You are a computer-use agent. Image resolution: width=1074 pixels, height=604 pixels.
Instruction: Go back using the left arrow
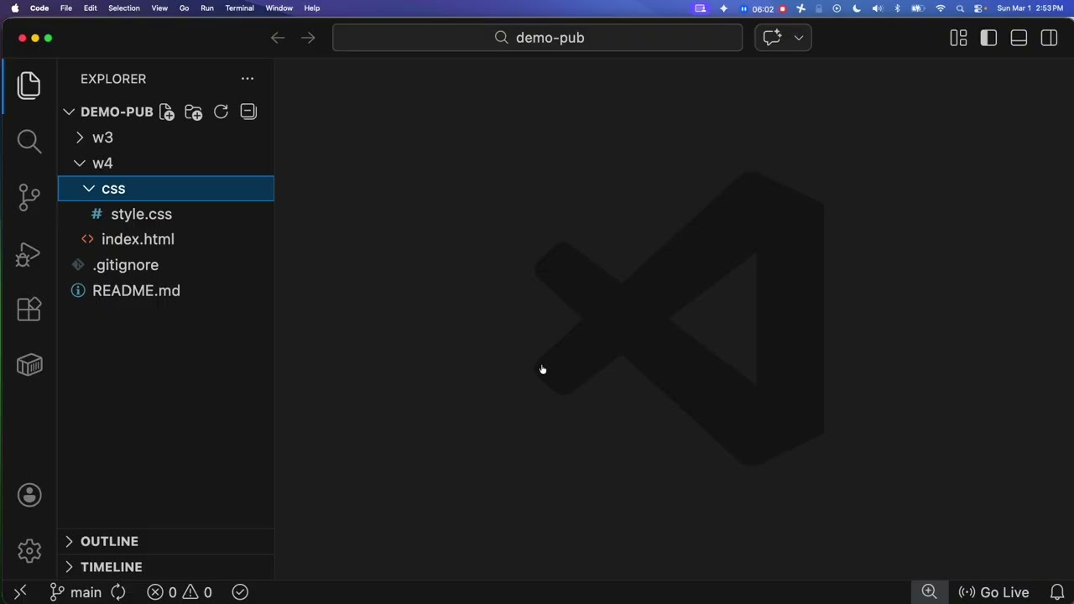(278, 38)
